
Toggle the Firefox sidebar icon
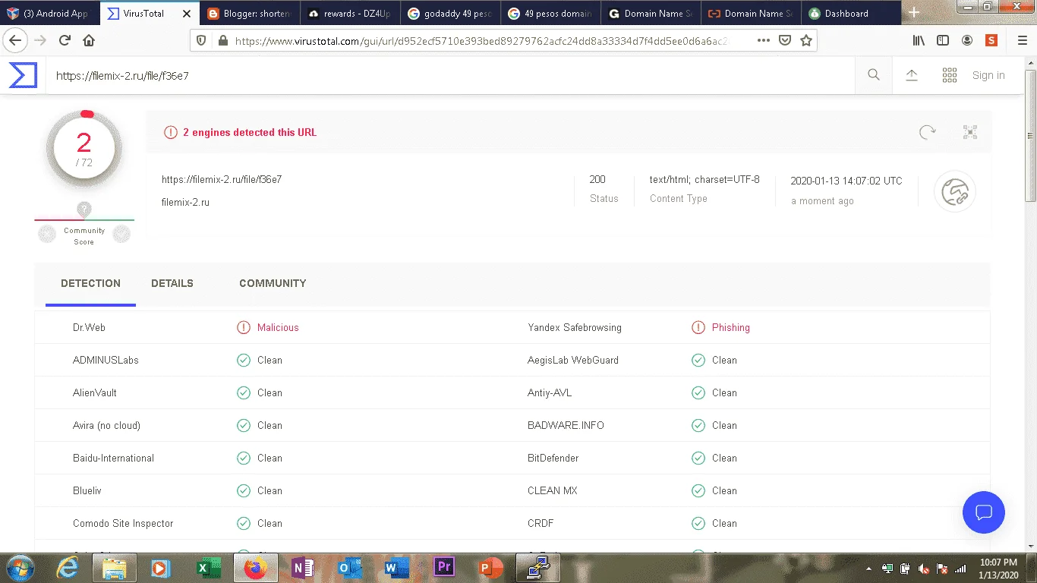pyautogui.click(x=943, y=41)
